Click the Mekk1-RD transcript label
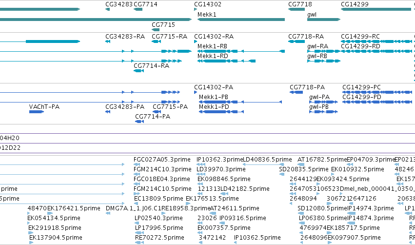Image resolution: width=415 pixels, height=245 pixels. click(x=213, y=56)
